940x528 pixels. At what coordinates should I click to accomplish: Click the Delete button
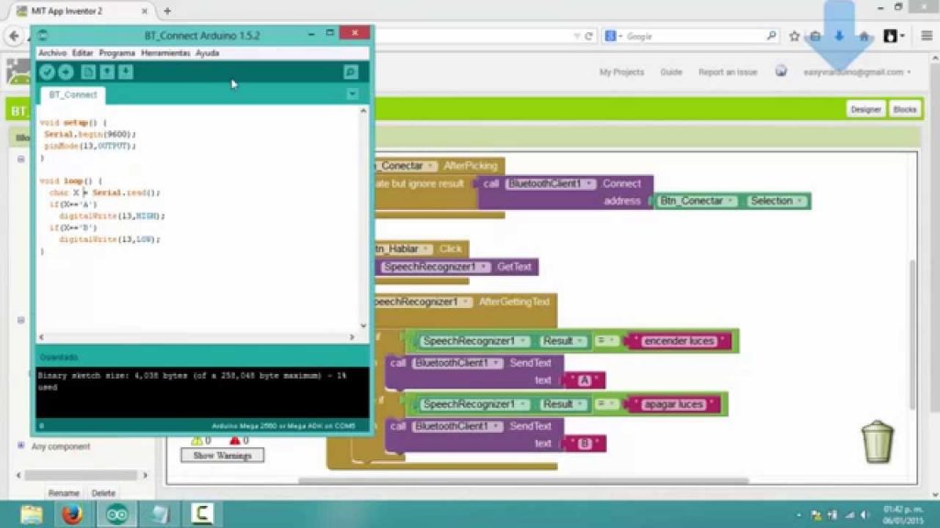click(x=103, y=493)
